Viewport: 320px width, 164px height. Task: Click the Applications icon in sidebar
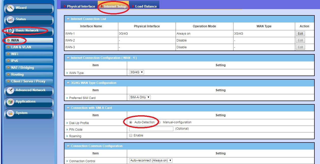11,102
